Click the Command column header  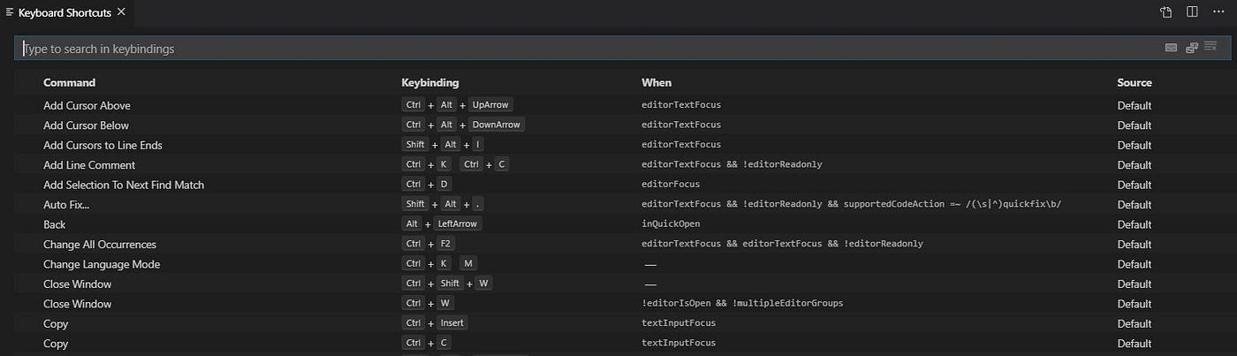[x=69, y=82]
